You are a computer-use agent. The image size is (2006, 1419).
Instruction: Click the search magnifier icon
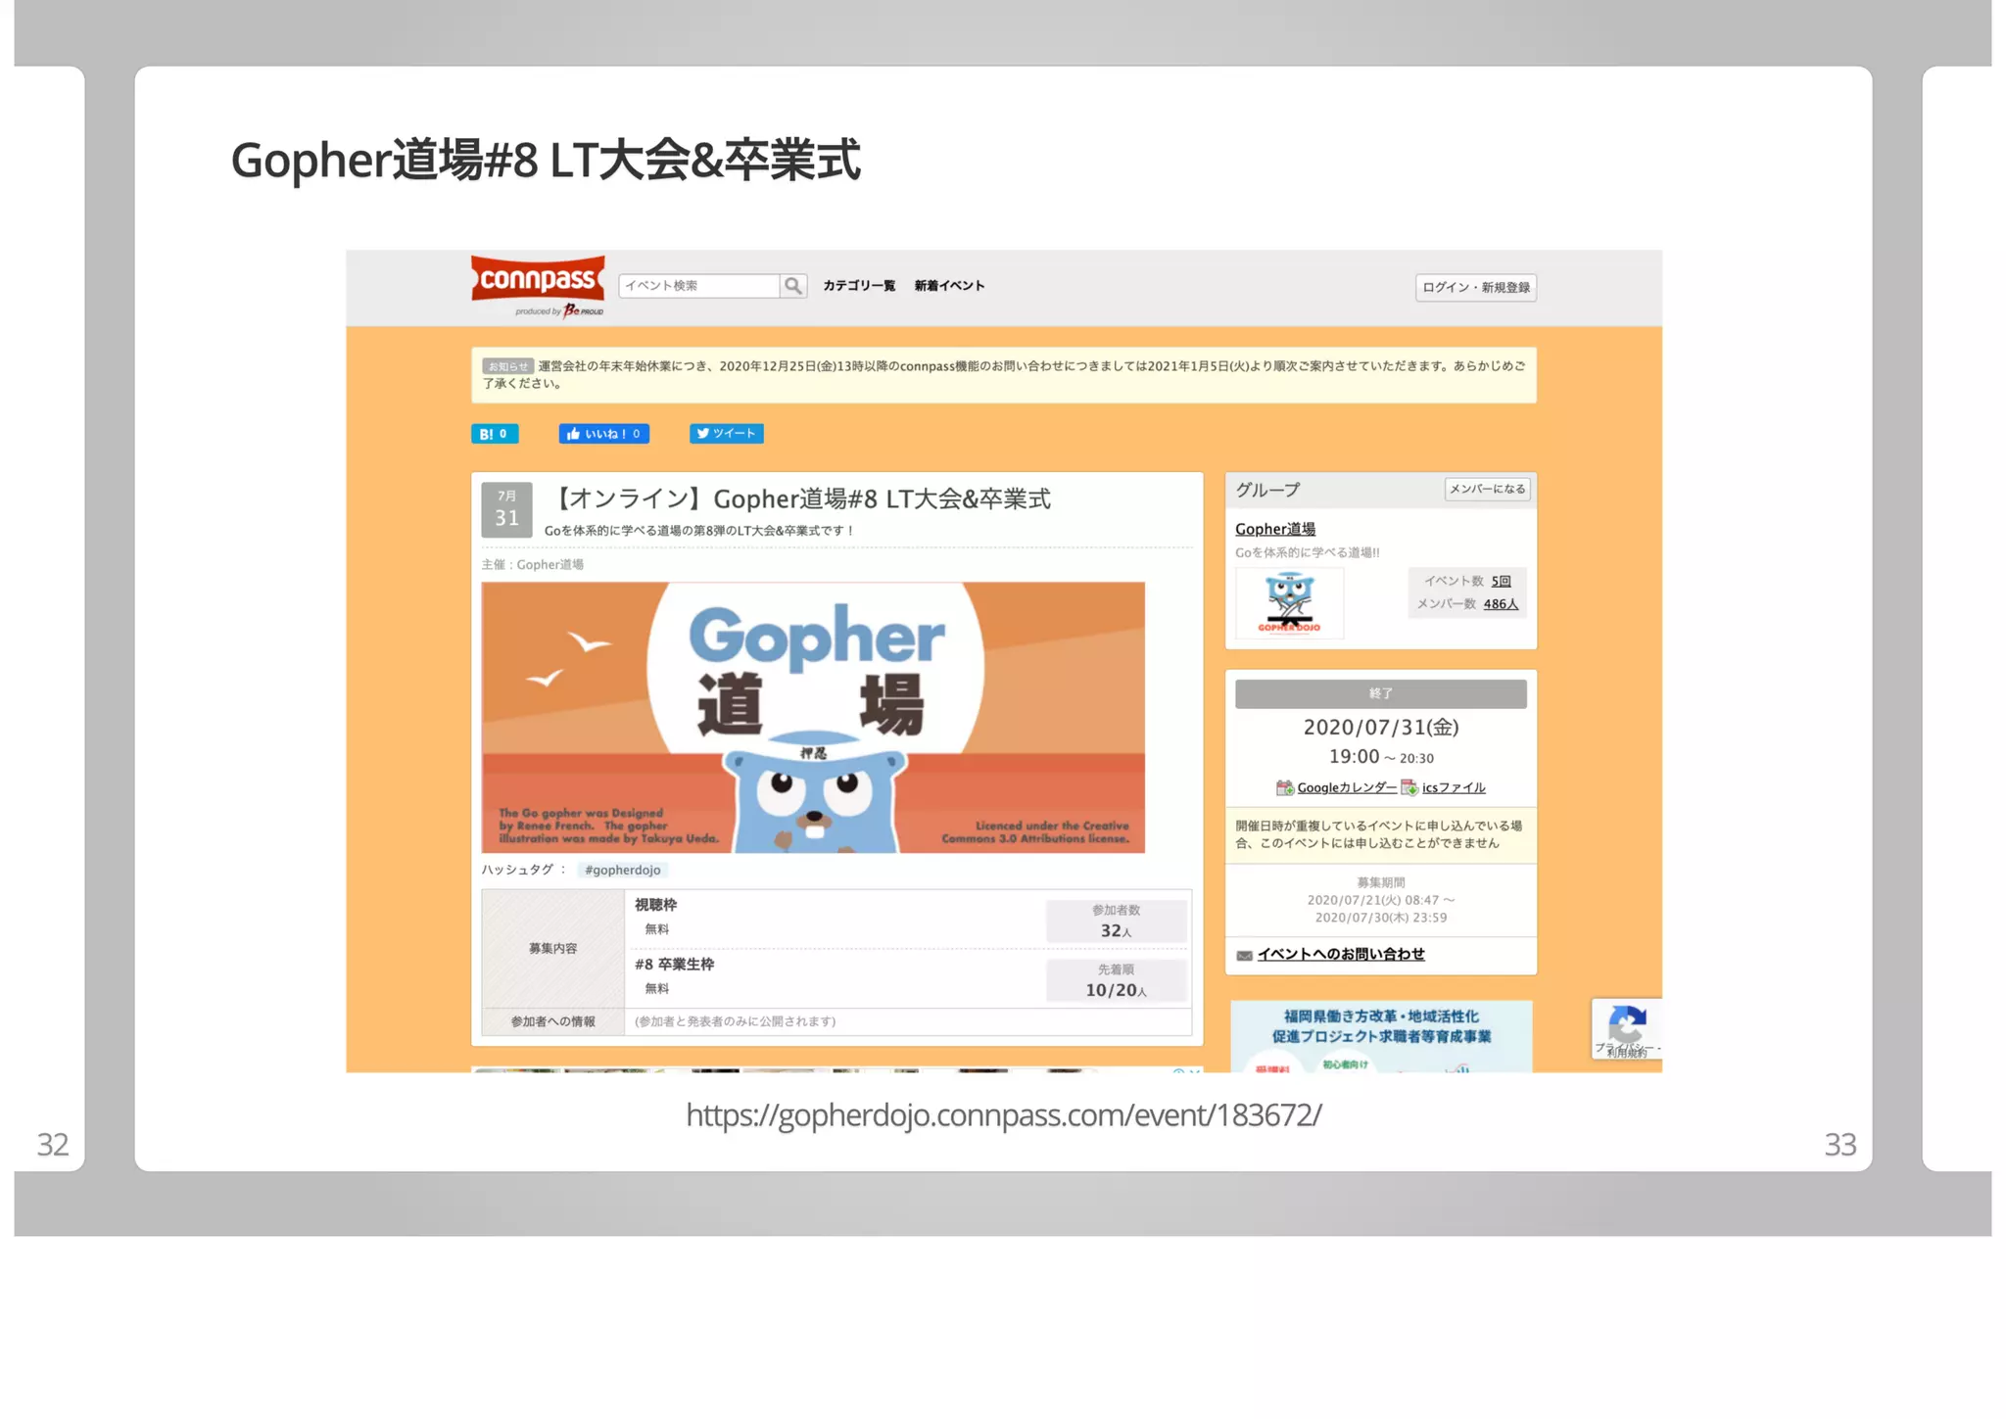point(793,286)
